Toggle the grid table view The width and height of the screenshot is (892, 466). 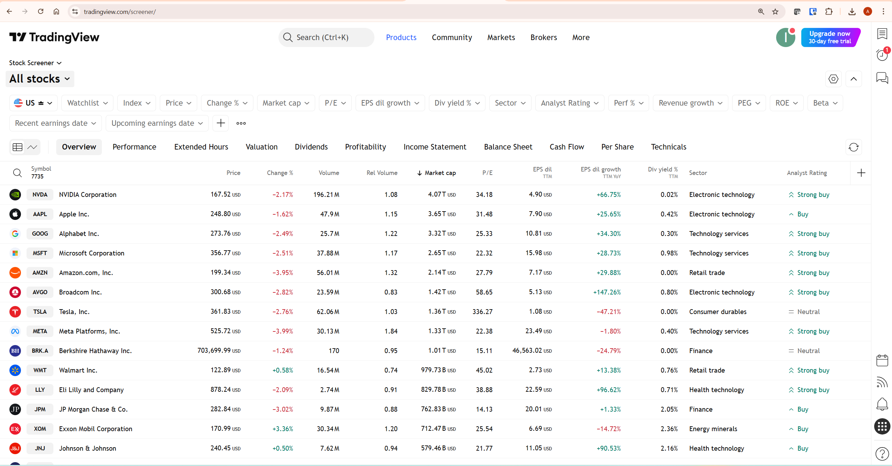(17, 147)
